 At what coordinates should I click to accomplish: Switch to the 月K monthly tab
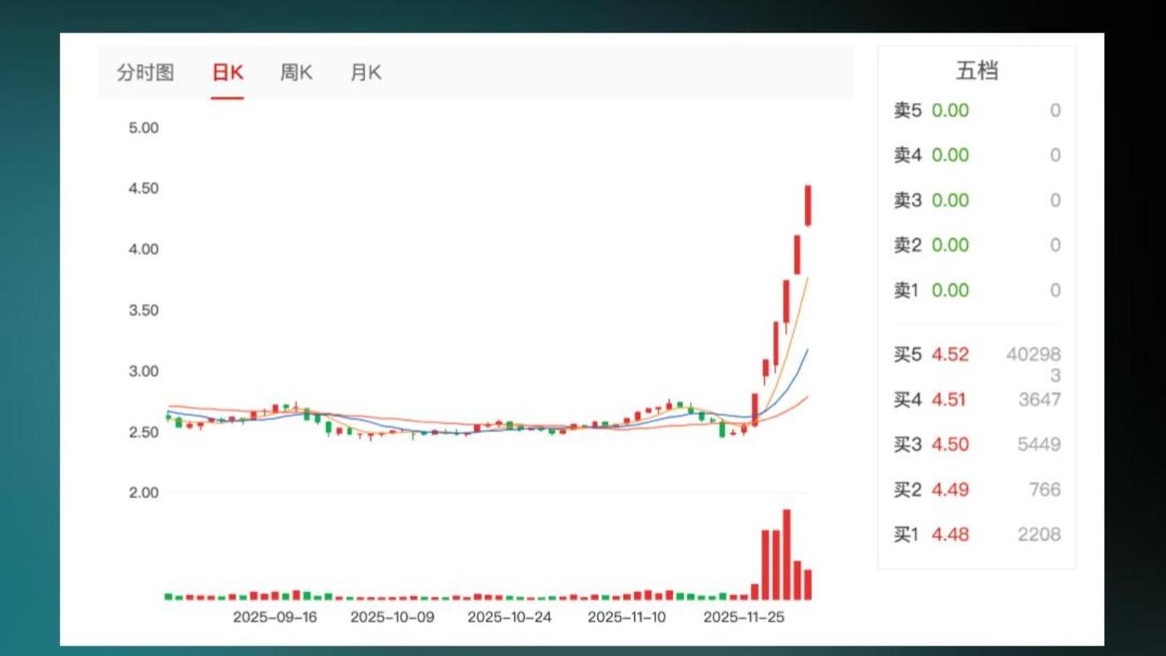[x=365, y=73]
